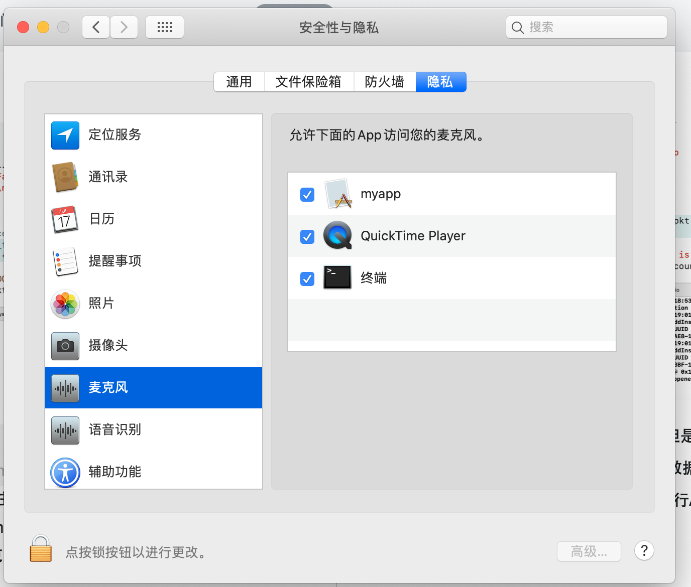Open 照片 privacy settings
This screenshot has width=691, height=587.
[x=65, y=304]
